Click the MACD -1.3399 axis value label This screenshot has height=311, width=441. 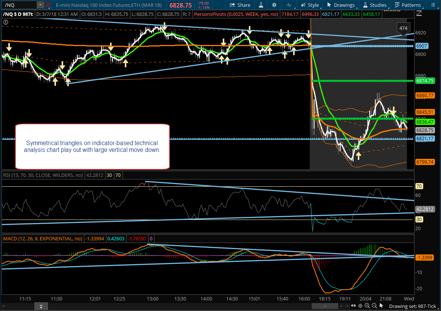[424, 258]
